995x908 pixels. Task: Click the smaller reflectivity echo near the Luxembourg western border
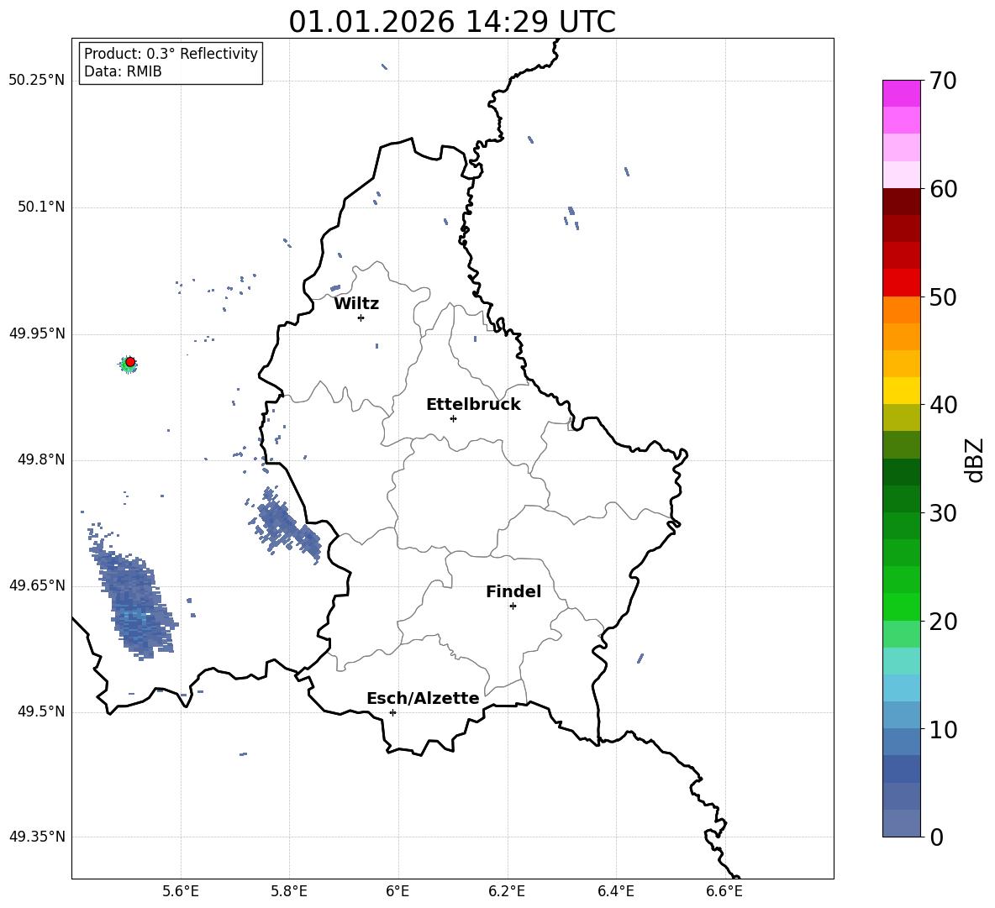(284, 523)
